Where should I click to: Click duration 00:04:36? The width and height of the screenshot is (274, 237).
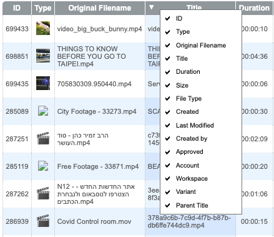pos(254,56)
